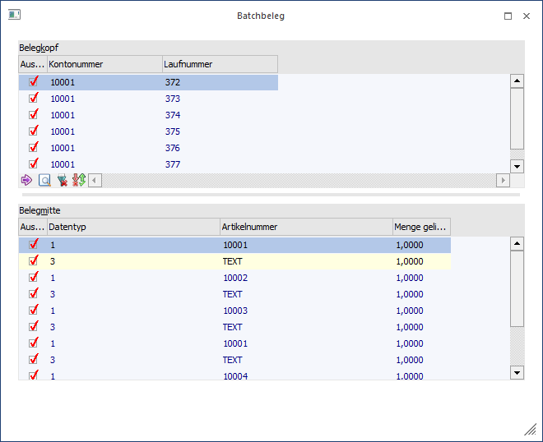
Task: Click the Datentyp column header
Action: click(133, 227)
